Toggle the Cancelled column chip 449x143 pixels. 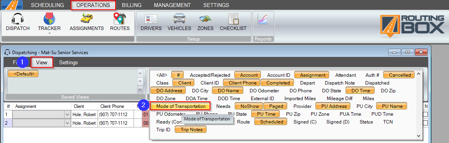(x=399, y=75)
